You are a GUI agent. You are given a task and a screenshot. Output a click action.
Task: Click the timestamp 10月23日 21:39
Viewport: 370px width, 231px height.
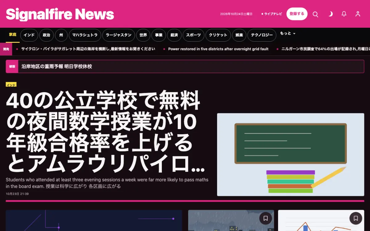[17, 194]
